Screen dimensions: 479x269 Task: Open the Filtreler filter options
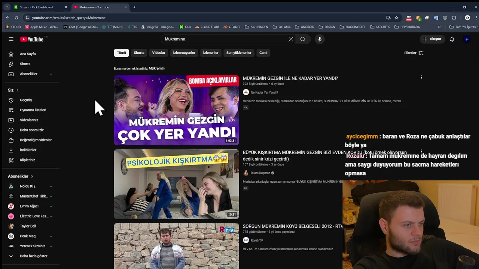click(x=414, y=53)
